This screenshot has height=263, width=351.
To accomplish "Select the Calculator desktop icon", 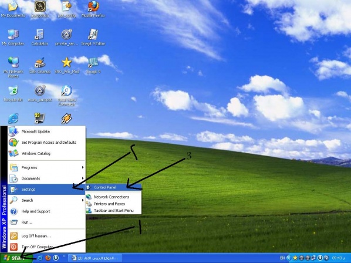I will pos(40,37).
